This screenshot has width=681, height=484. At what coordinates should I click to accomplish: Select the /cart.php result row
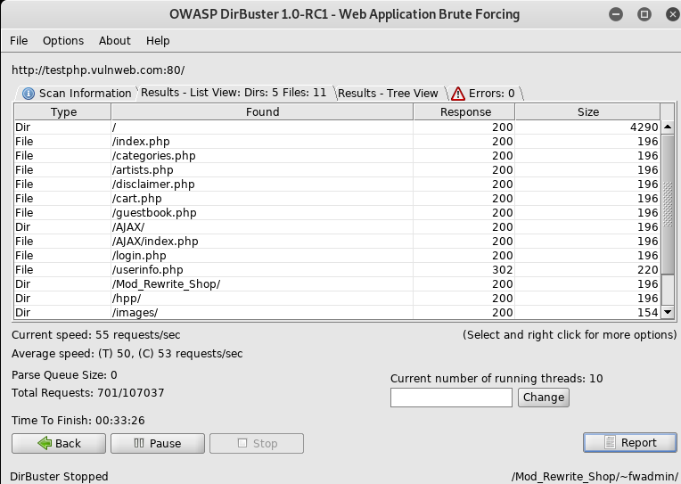coord(337,199)
